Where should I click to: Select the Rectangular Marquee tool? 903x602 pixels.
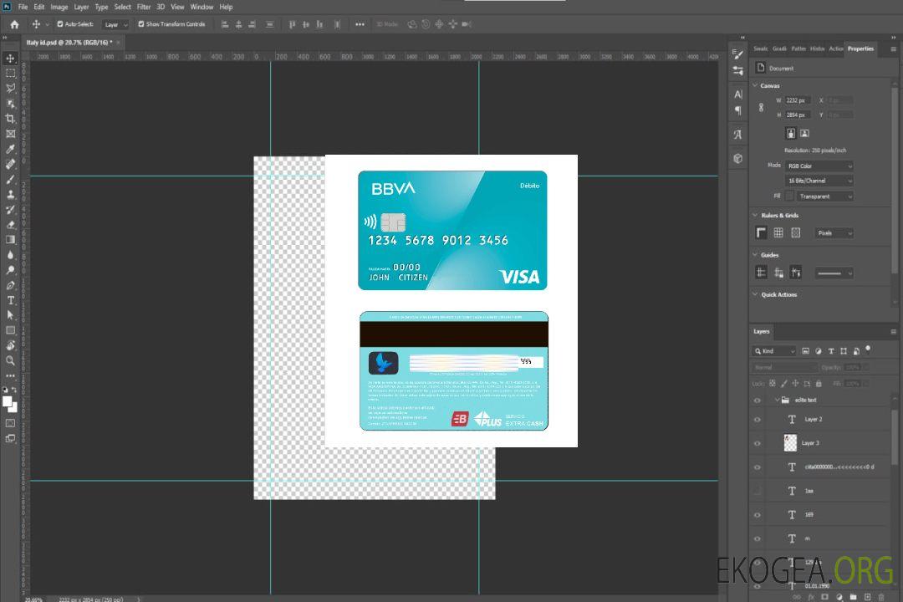tap(10, 74)
